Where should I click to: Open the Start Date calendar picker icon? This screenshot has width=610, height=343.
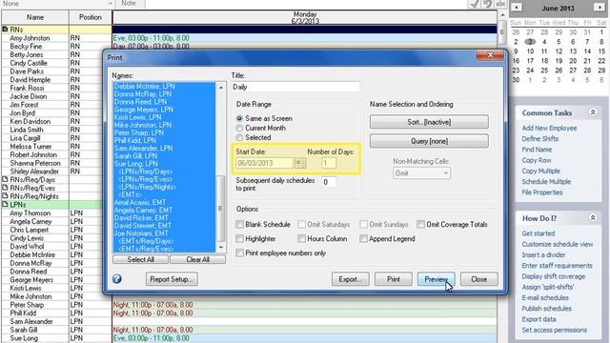tap(300, 163)
